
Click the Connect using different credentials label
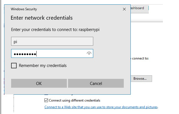tap(74, 100)
